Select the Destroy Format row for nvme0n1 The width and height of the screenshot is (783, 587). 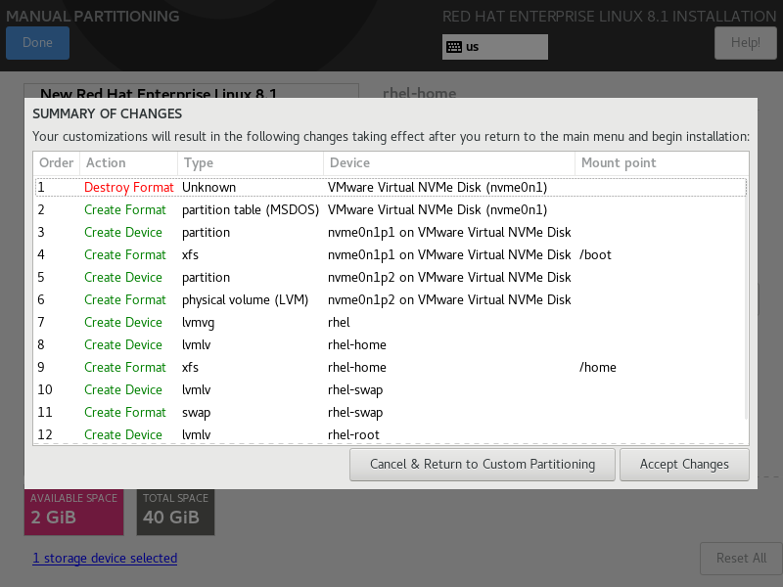tap(391, 187)
